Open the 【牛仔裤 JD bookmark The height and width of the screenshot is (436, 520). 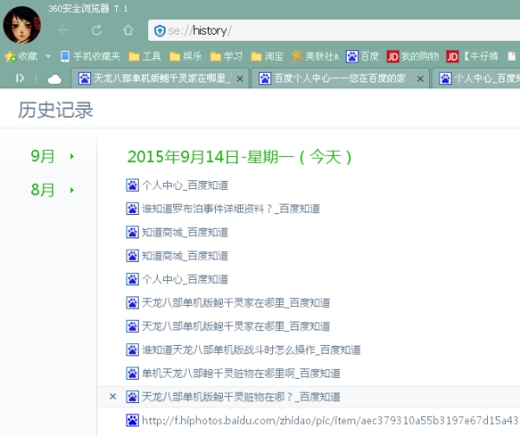472,56
